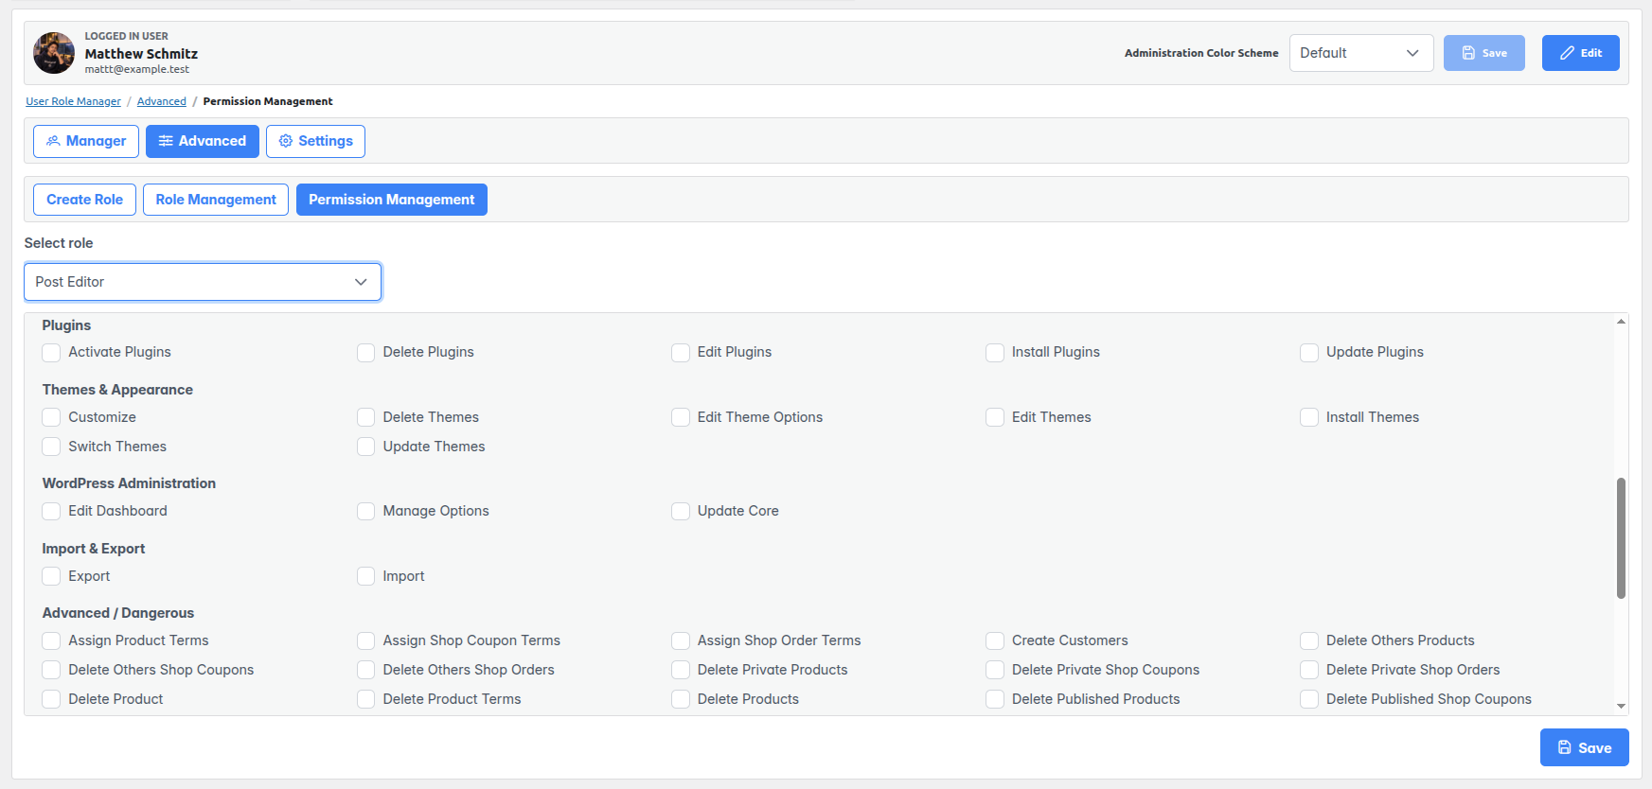
Task: Toggle Create Customers checkbox
Action: click(995, 641)
